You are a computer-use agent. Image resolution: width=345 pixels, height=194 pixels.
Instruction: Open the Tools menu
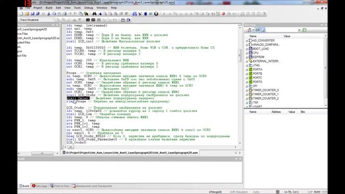click(77, 8)
